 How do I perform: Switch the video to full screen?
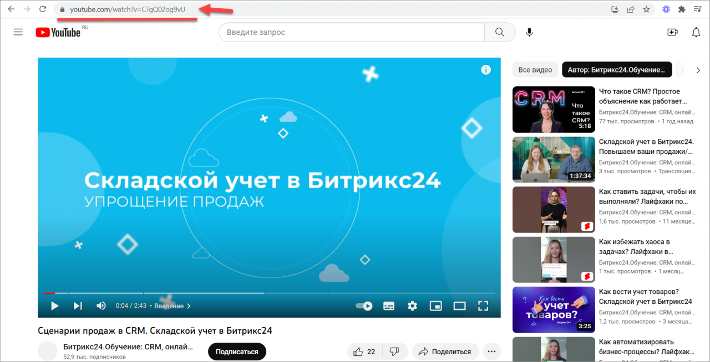click(483, 306)
